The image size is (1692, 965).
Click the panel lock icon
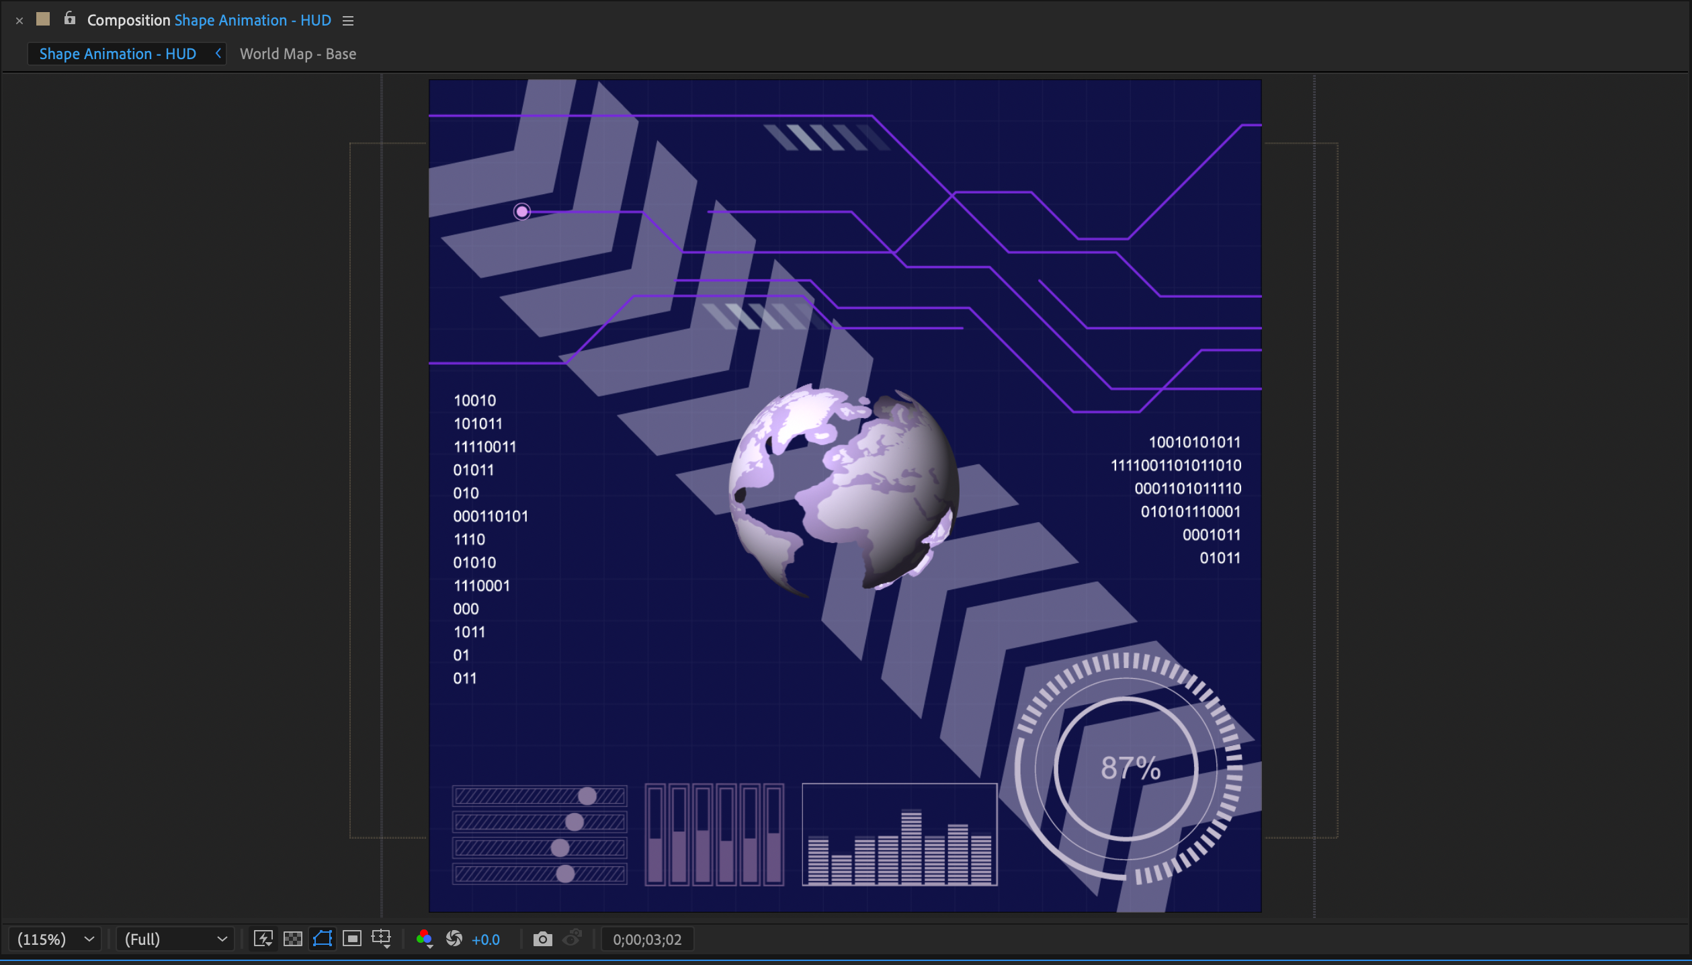tap(69, 19)
